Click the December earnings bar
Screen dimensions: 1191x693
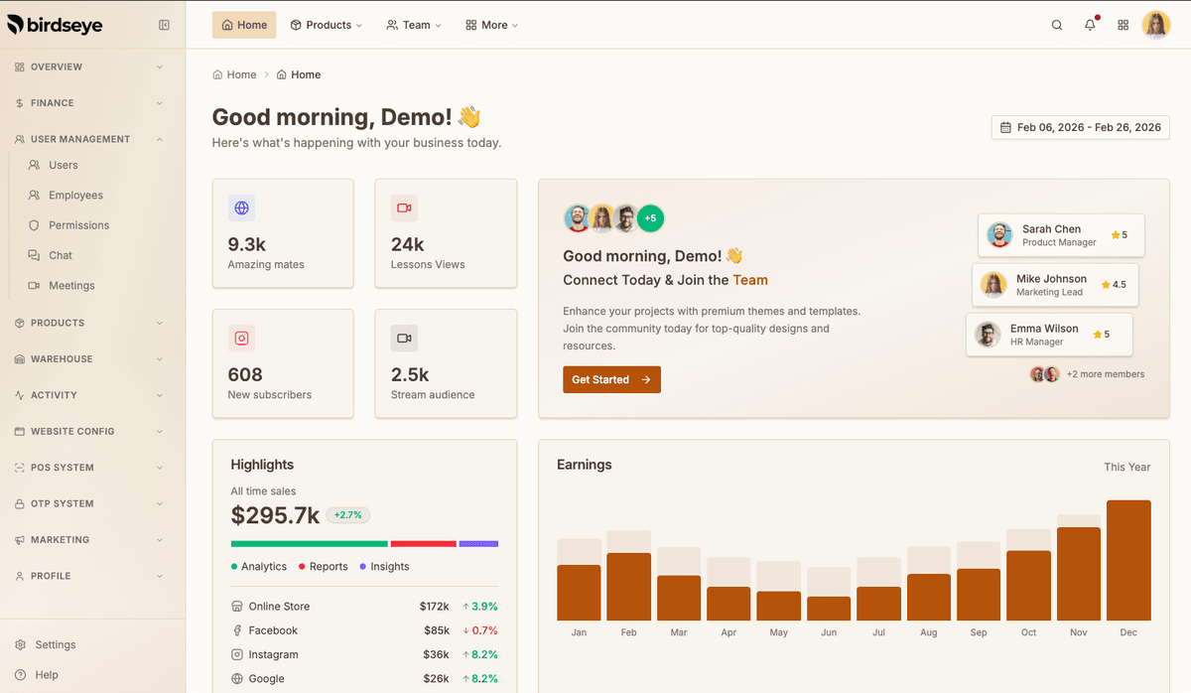coord(1128,561)
